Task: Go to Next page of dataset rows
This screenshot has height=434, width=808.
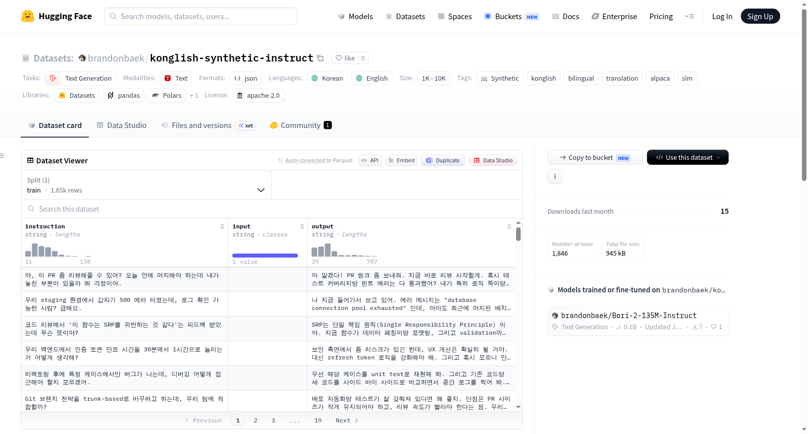Action: tap(347, 420)
